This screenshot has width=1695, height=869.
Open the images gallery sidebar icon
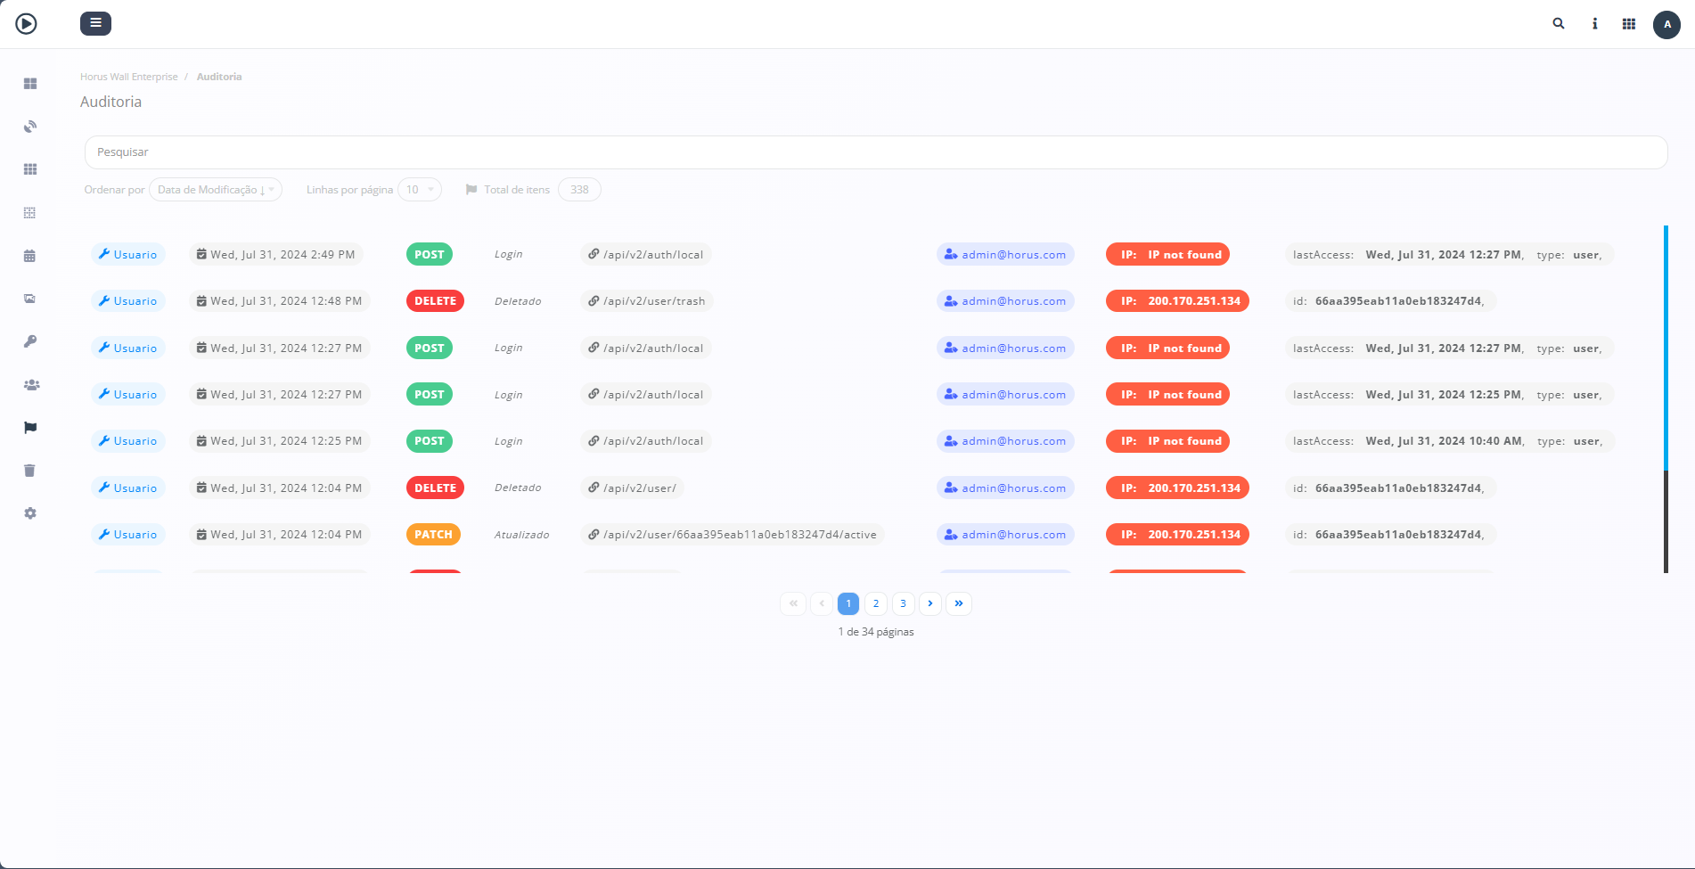(x=30, y=299)
